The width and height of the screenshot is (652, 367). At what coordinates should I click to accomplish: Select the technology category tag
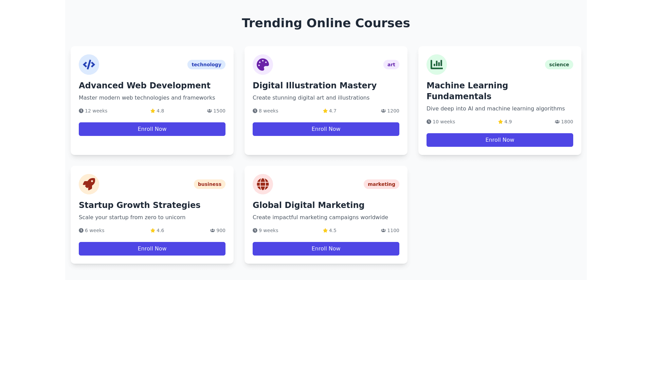[206, 65]
